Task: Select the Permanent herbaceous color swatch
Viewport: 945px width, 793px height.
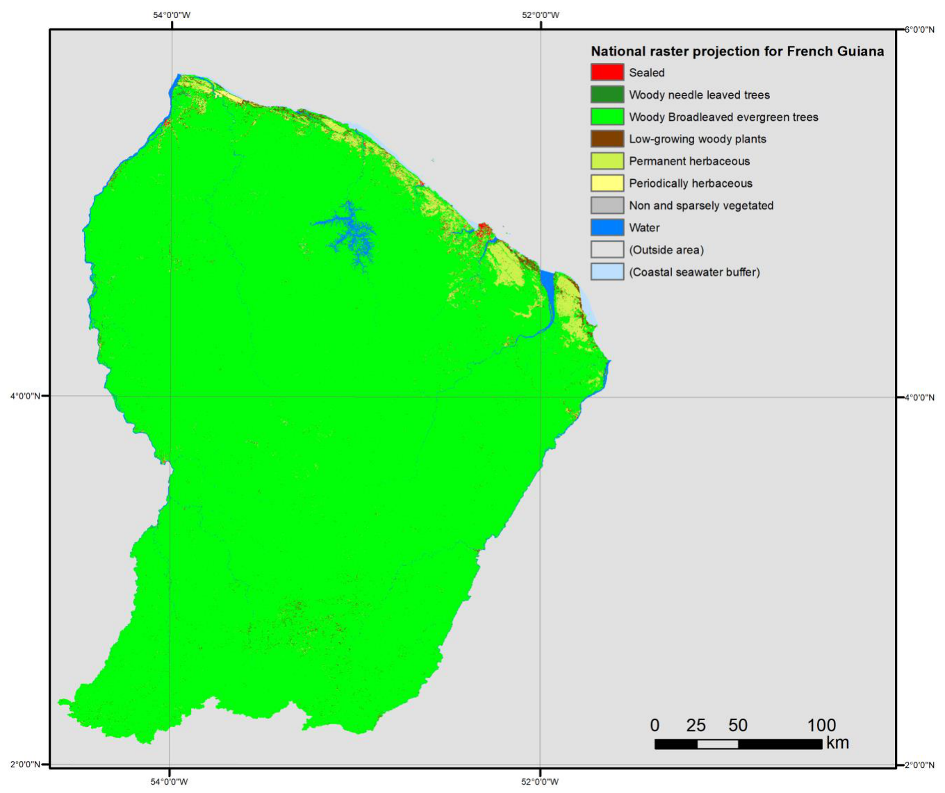Action: tap(607, 161)
